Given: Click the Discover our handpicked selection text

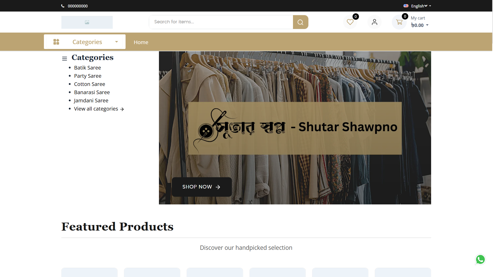Looking at the screenshot, I should [246, 248].
